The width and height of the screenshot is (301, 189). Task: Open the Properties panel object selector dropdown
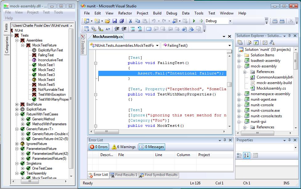click(x=295, y=147)
